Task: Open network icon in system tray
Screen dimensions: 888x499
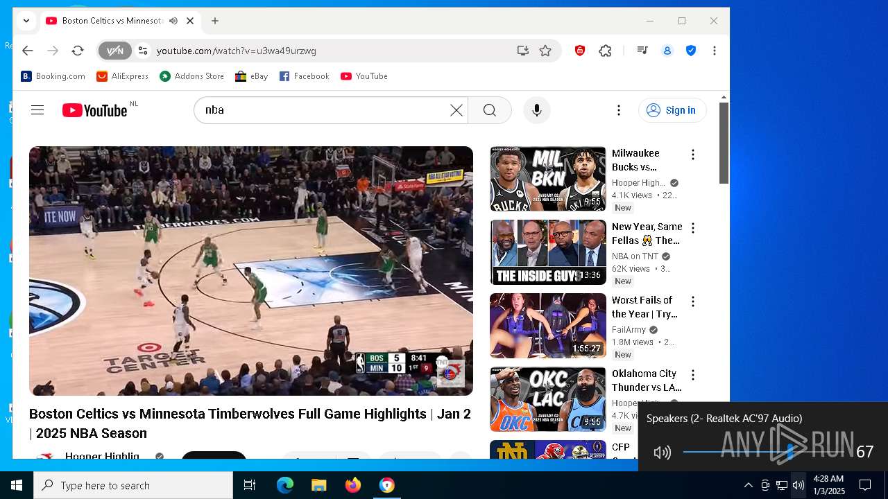Action: (782, 485)
